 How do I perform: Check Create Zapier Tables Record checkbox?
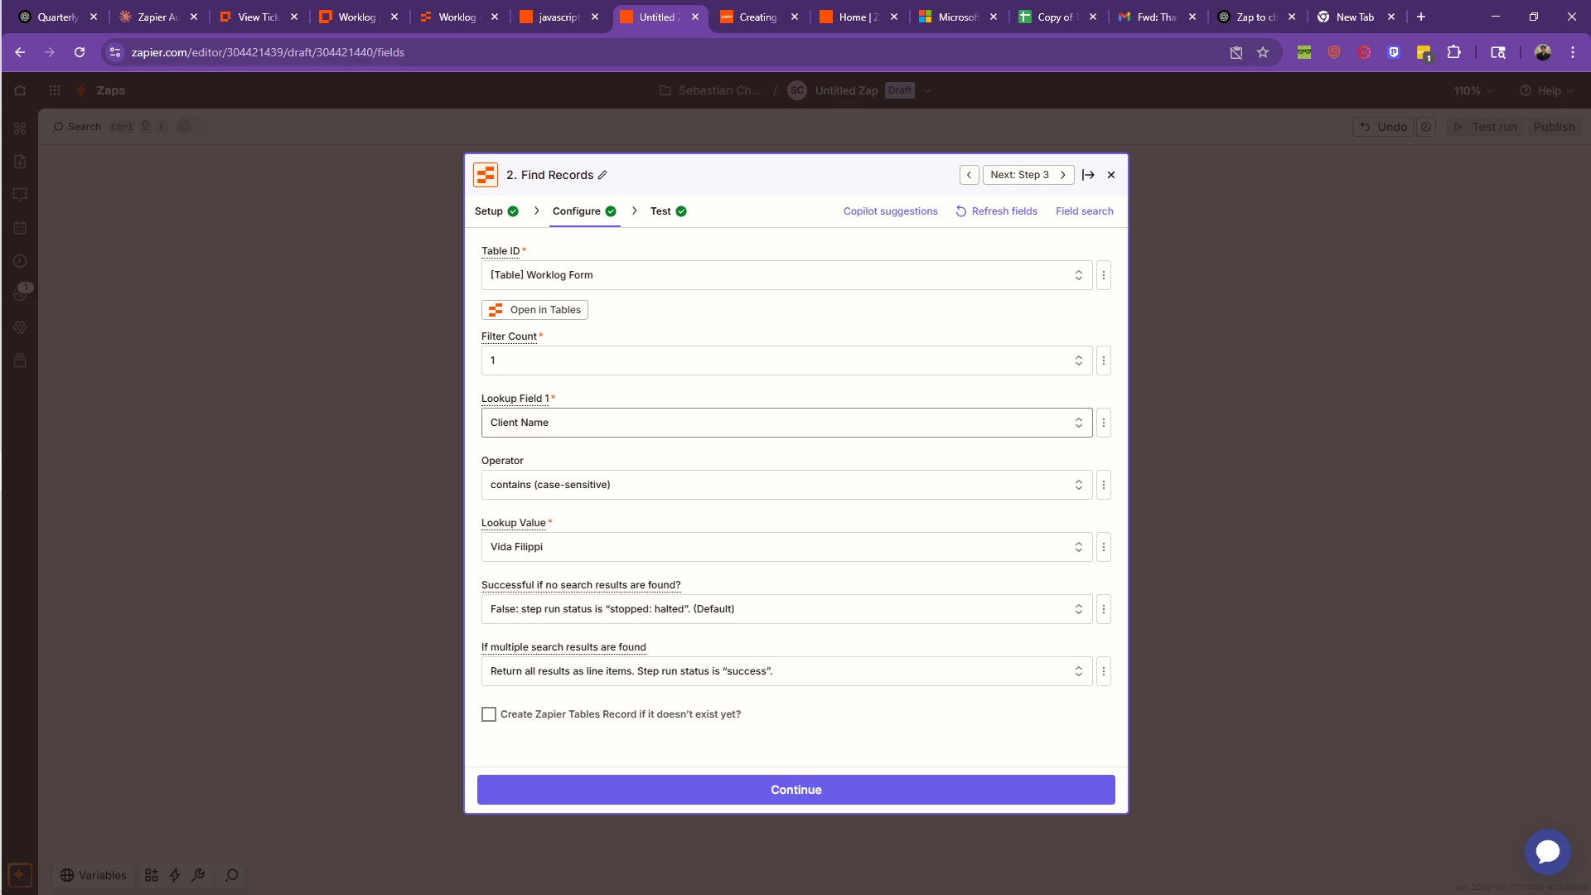(x=489, y=714)
